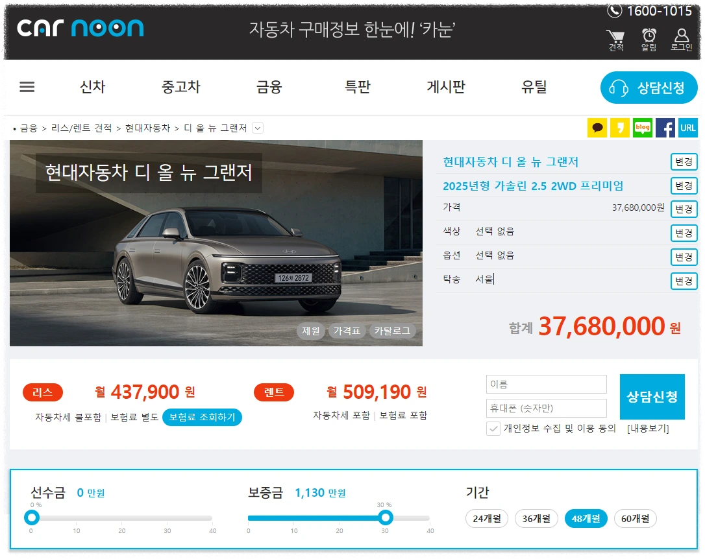705x559 pixels.
Task: Open the 신차 menu
Action: point(92,87)
